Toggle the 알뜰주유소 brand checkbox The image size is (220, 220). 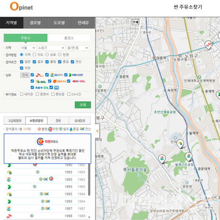pos(49,81)
